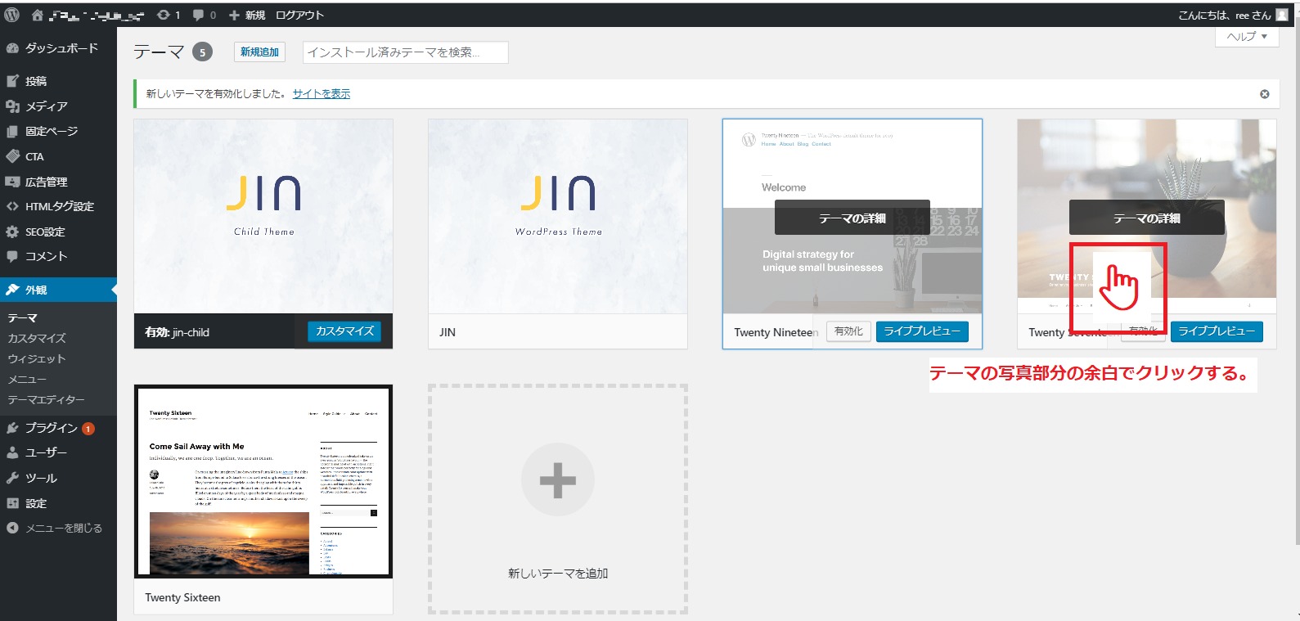The image size is (1300, 621).
Task: Activate Twenty Nineteen with 有効化 button
Action: click(848, 331)
